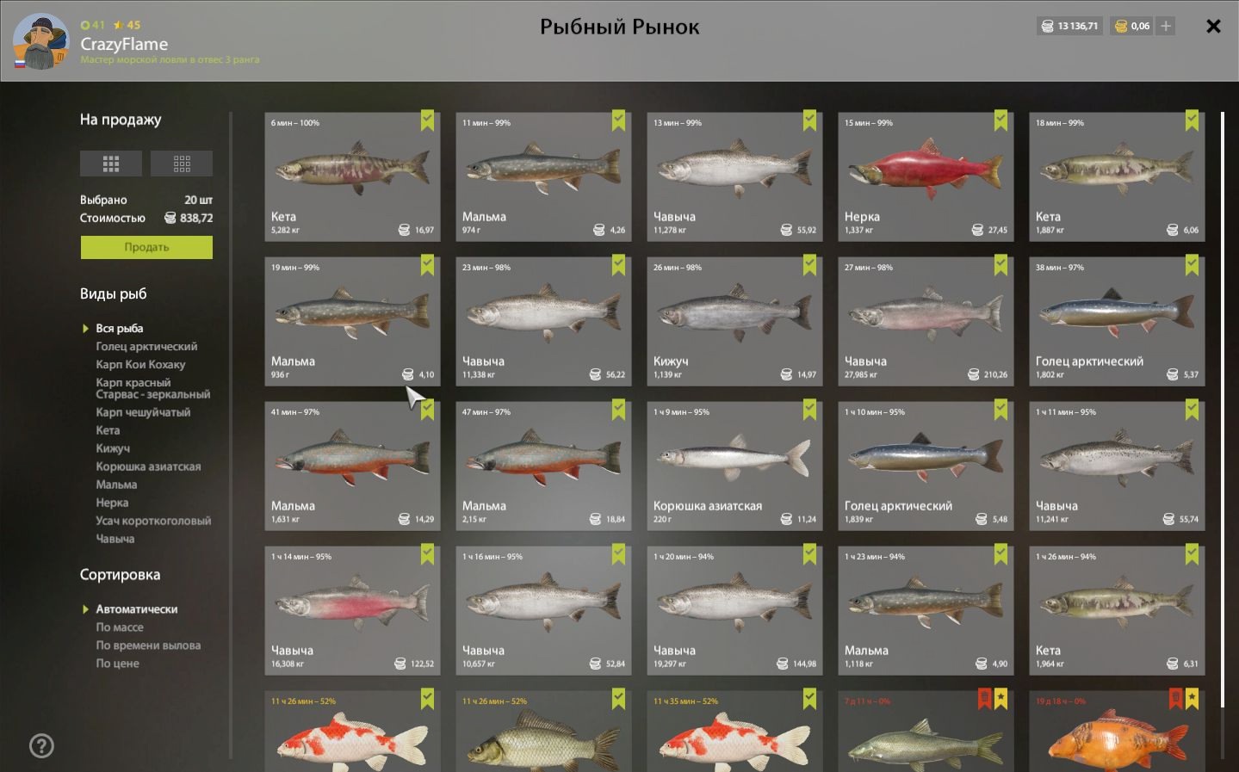
Task: Filter by Карп Кои Кохаку
Action: [140, 364]
